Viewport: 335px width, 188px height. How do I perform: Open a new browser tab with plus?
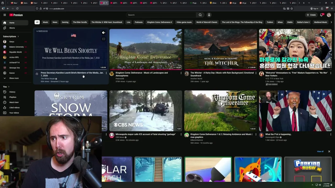304,3
